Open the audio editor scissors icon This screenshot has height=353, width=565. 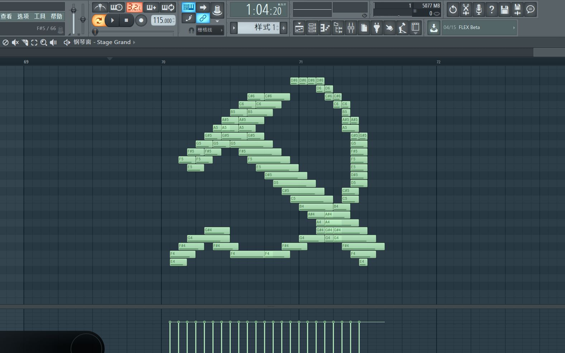(466, 10)
